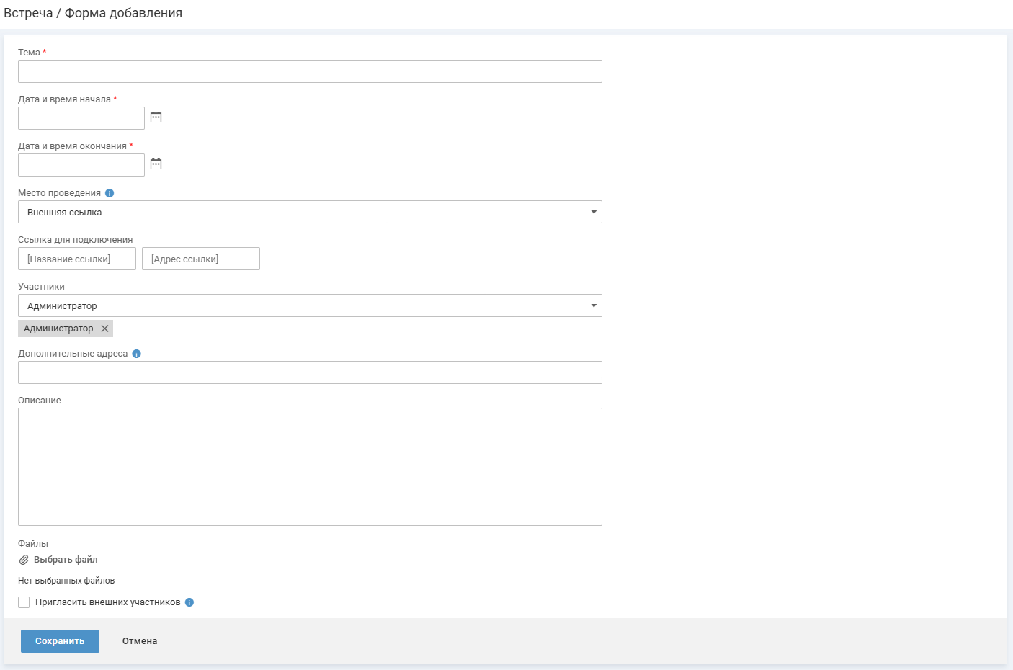This screenshot has width=1013, height=670.
Task: Remove Администратор participant tag
Action: coord(104,329)
